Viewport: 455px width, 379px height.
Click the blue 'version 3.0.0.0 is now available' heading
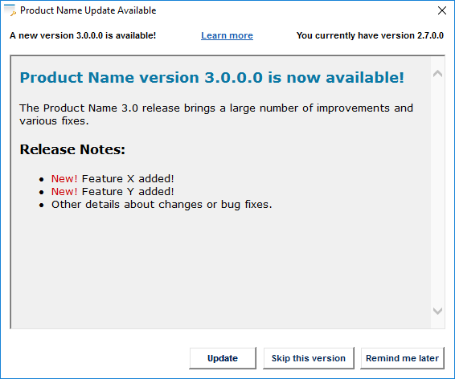point(212,78)
